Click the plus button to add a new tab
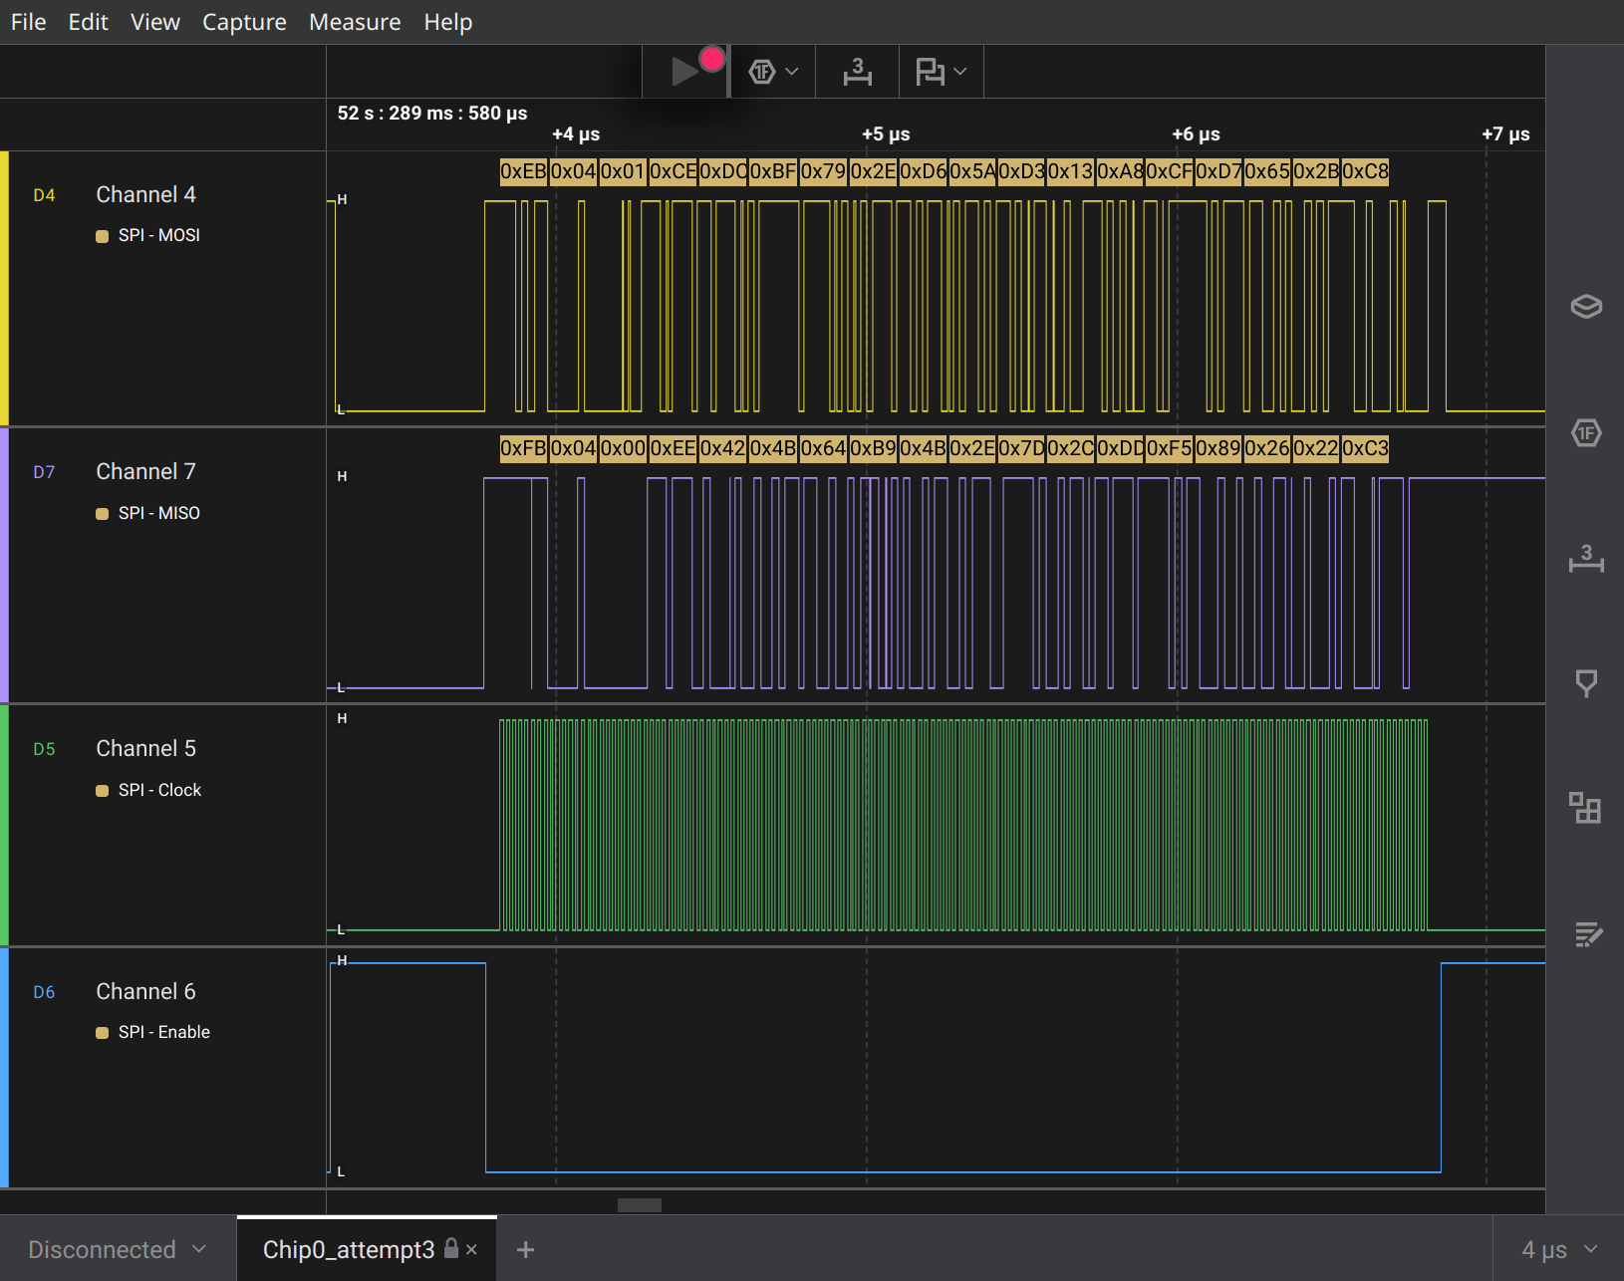 pos(525,1248)
